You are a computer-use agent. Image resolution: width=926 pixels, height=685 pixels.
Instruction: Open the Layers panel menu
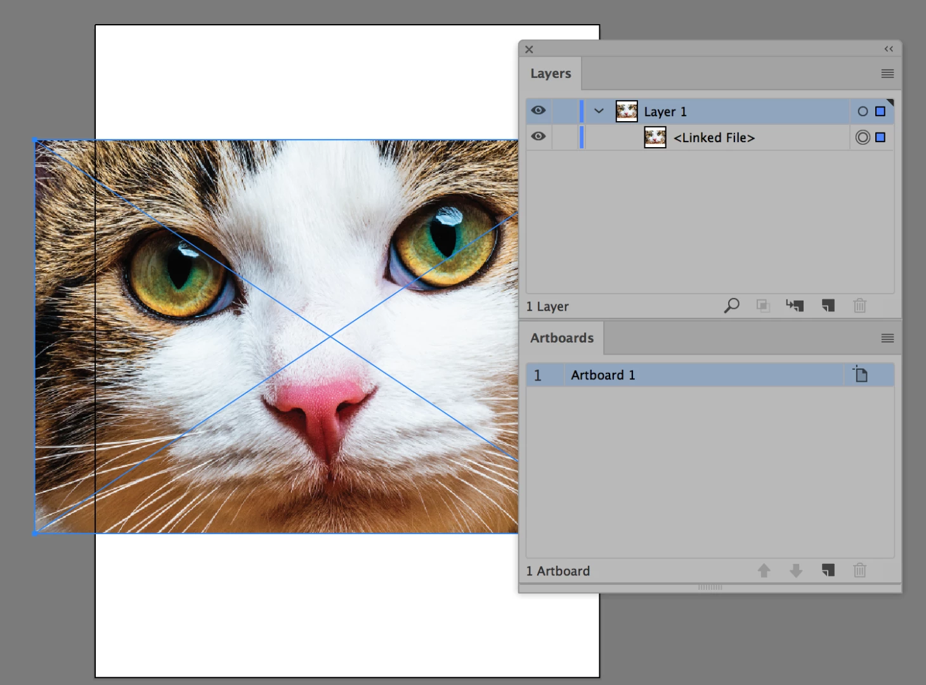click(x=887, y=74)
